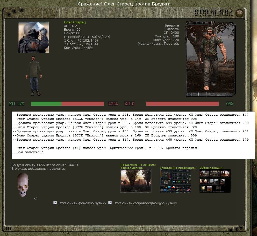Click the skull loot item icon

23,185
